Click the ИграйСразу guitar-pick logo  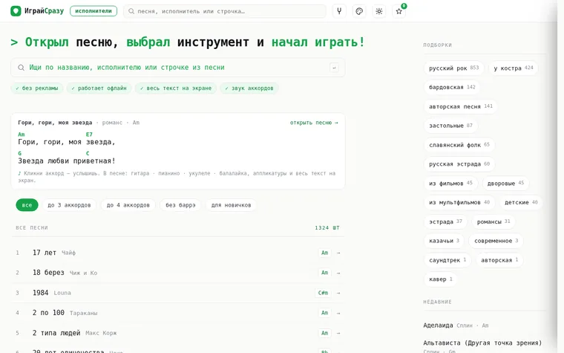(16, 11)
